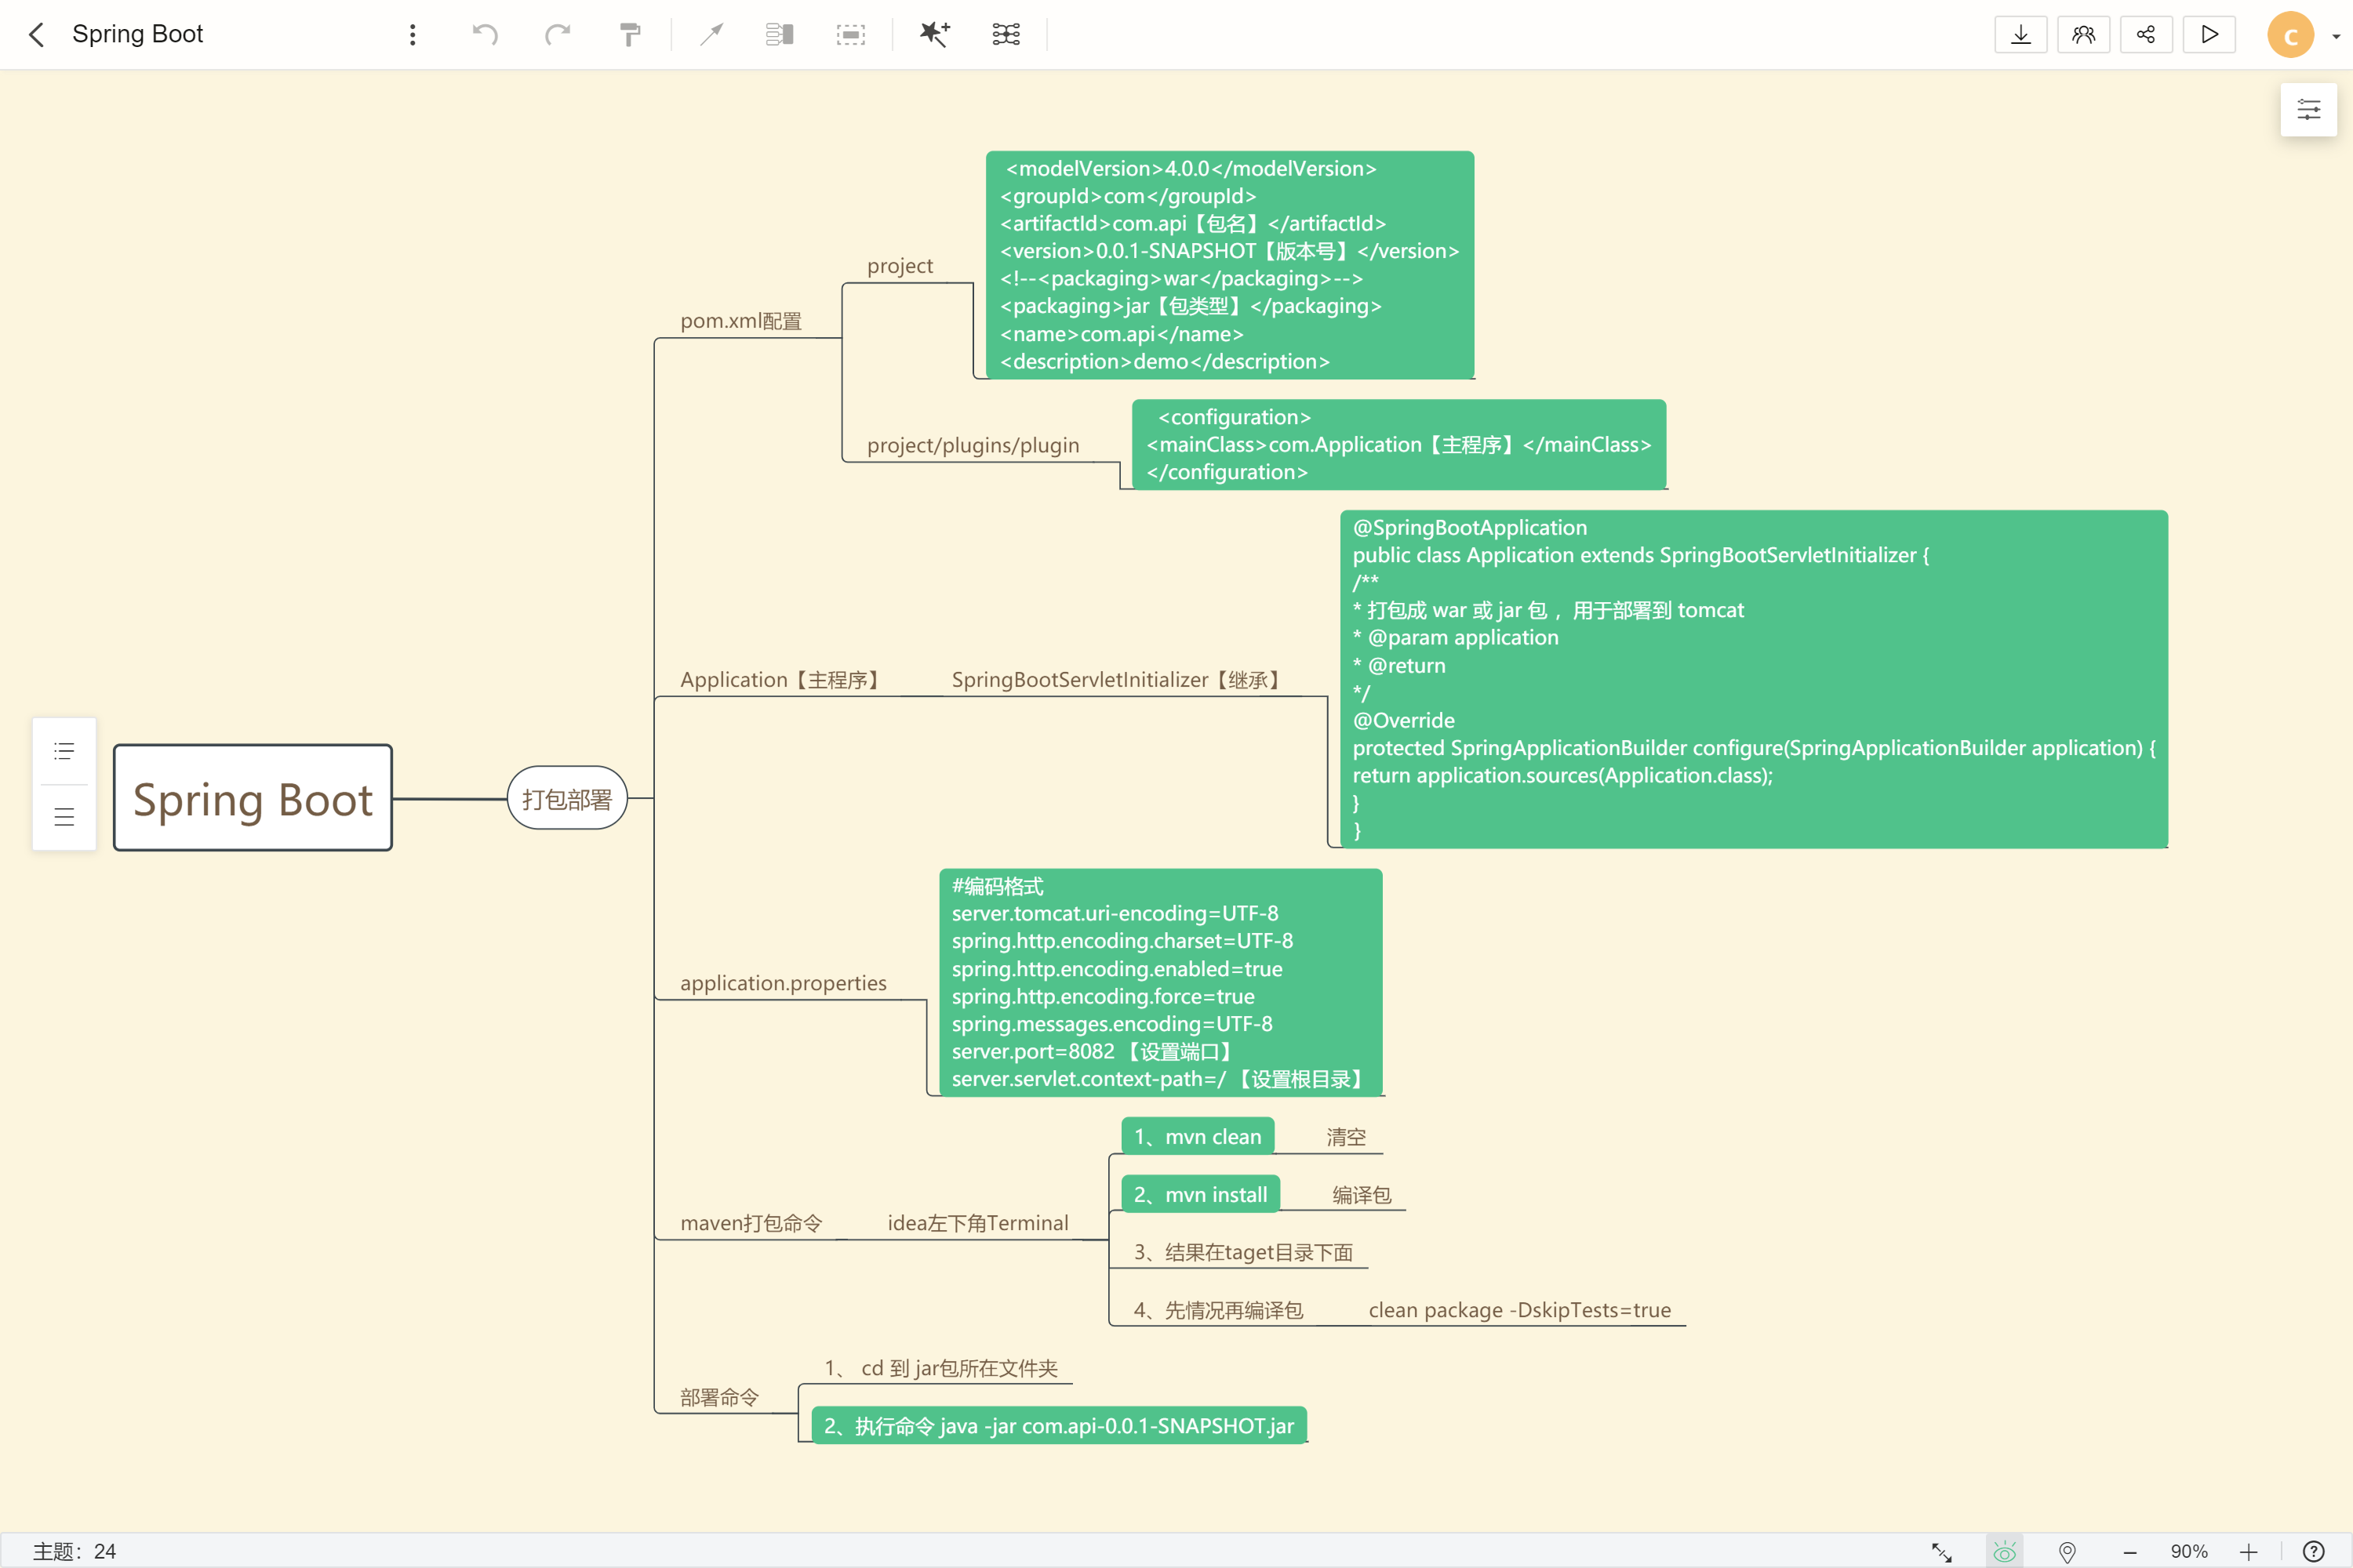
Task: Select the 1、mvn clean node
Action: pos(1198,1136)
